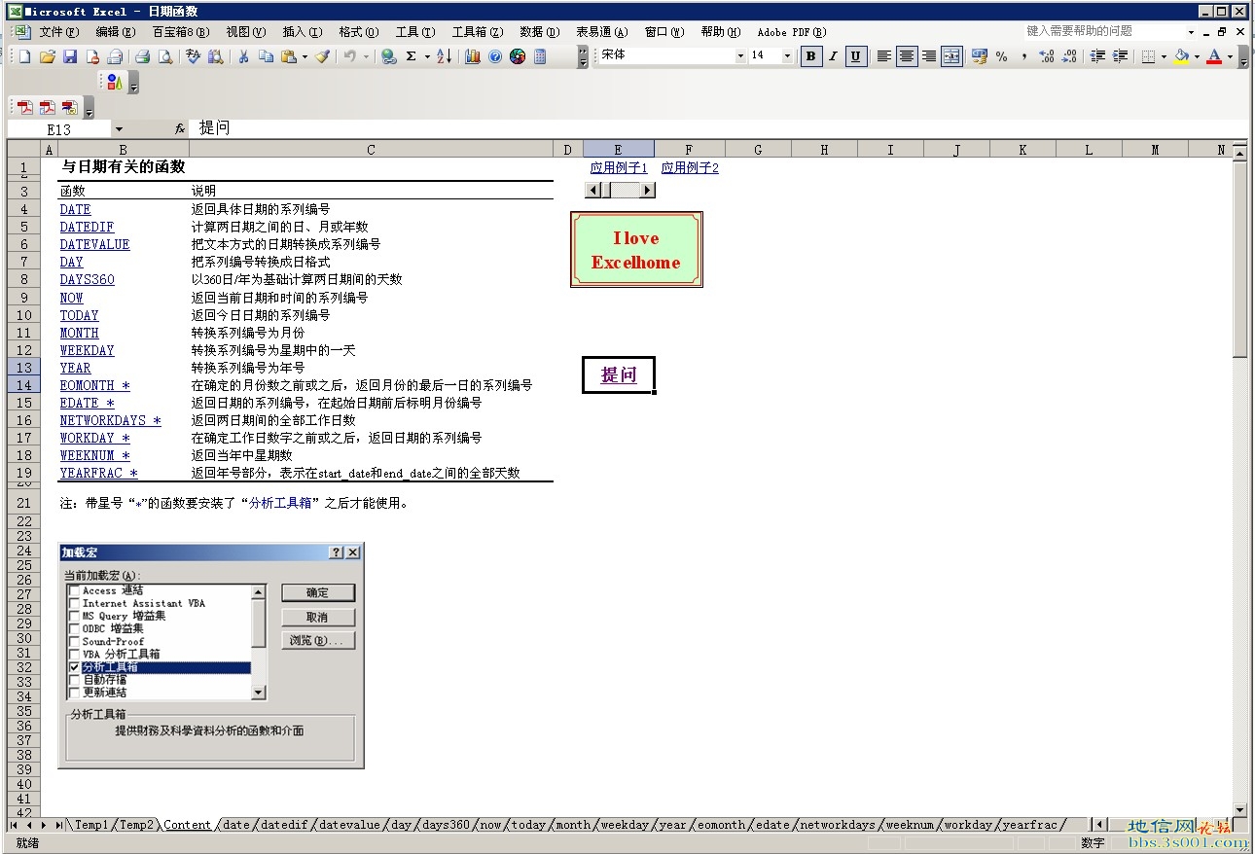Align text right
The image size is (1255, 854).
pyautogui.click(x=929, y=55)
